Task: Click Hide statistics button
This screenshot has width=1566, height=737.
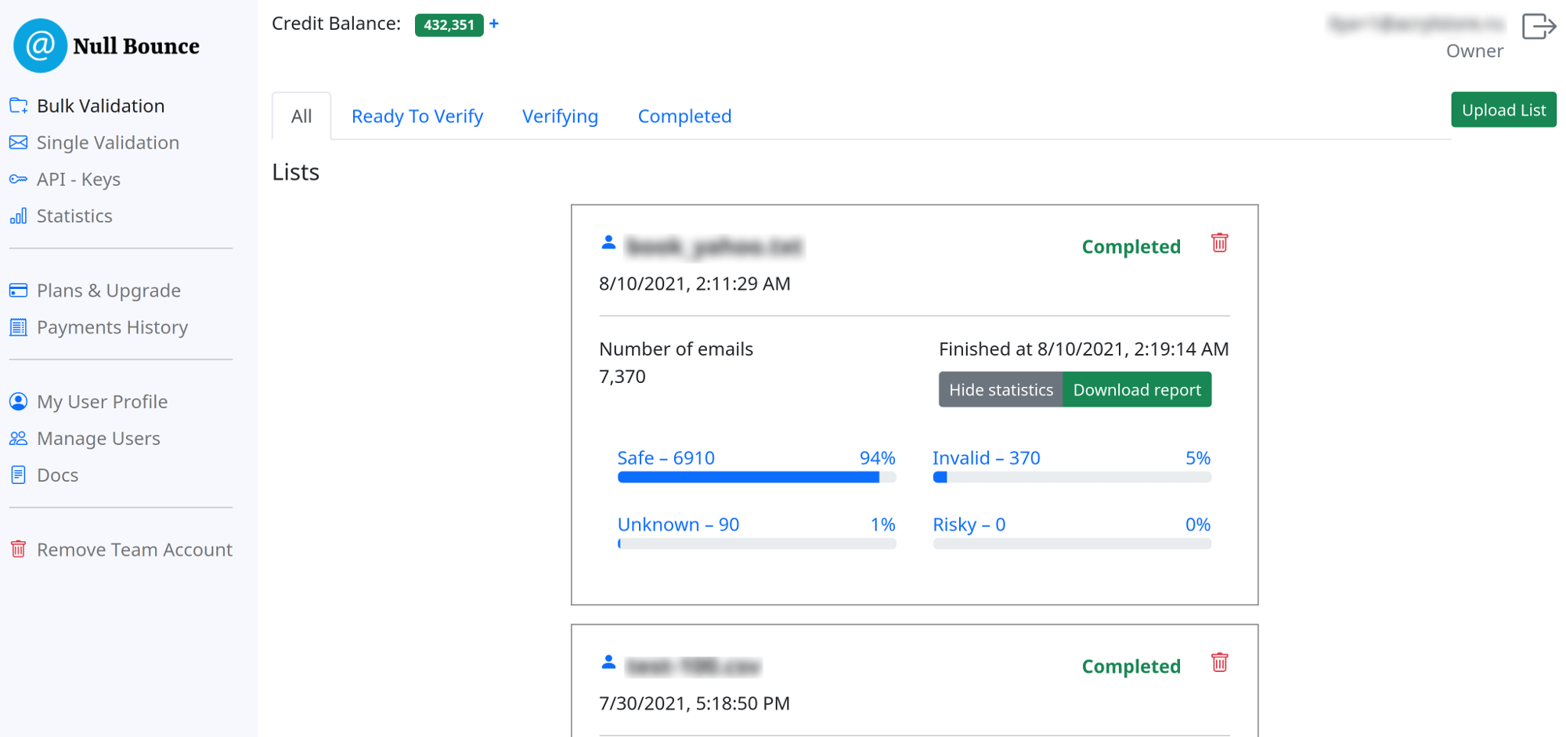Action: click(x=1001, y=389)
